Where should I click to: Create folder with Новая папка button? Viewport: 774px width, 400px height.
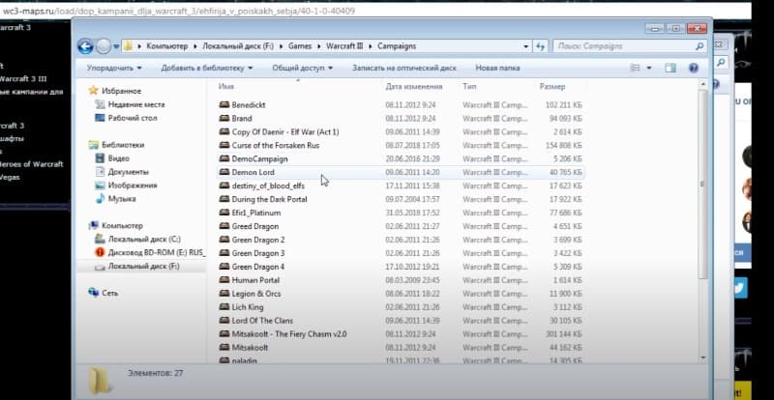pyautogui.click(x=497, y=68)
